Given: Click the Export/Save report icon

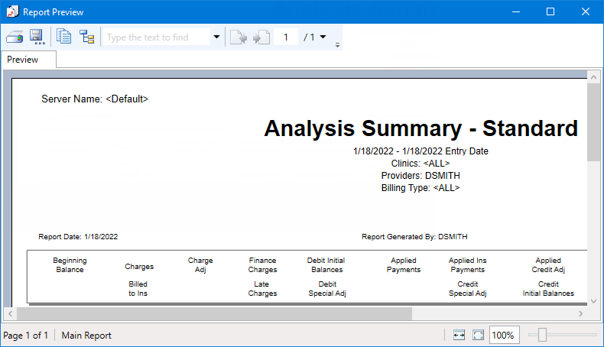Looking at the screenshot, I should coord(36,37).
